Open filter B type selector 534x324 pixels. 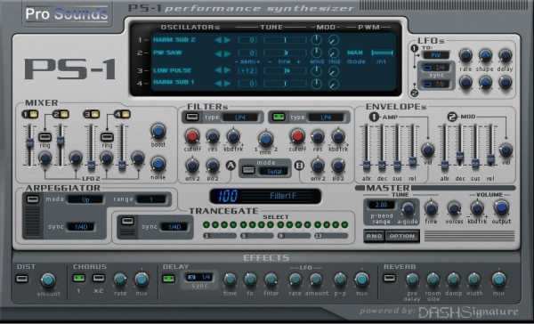pyautogui.click(x=326, y=117)
